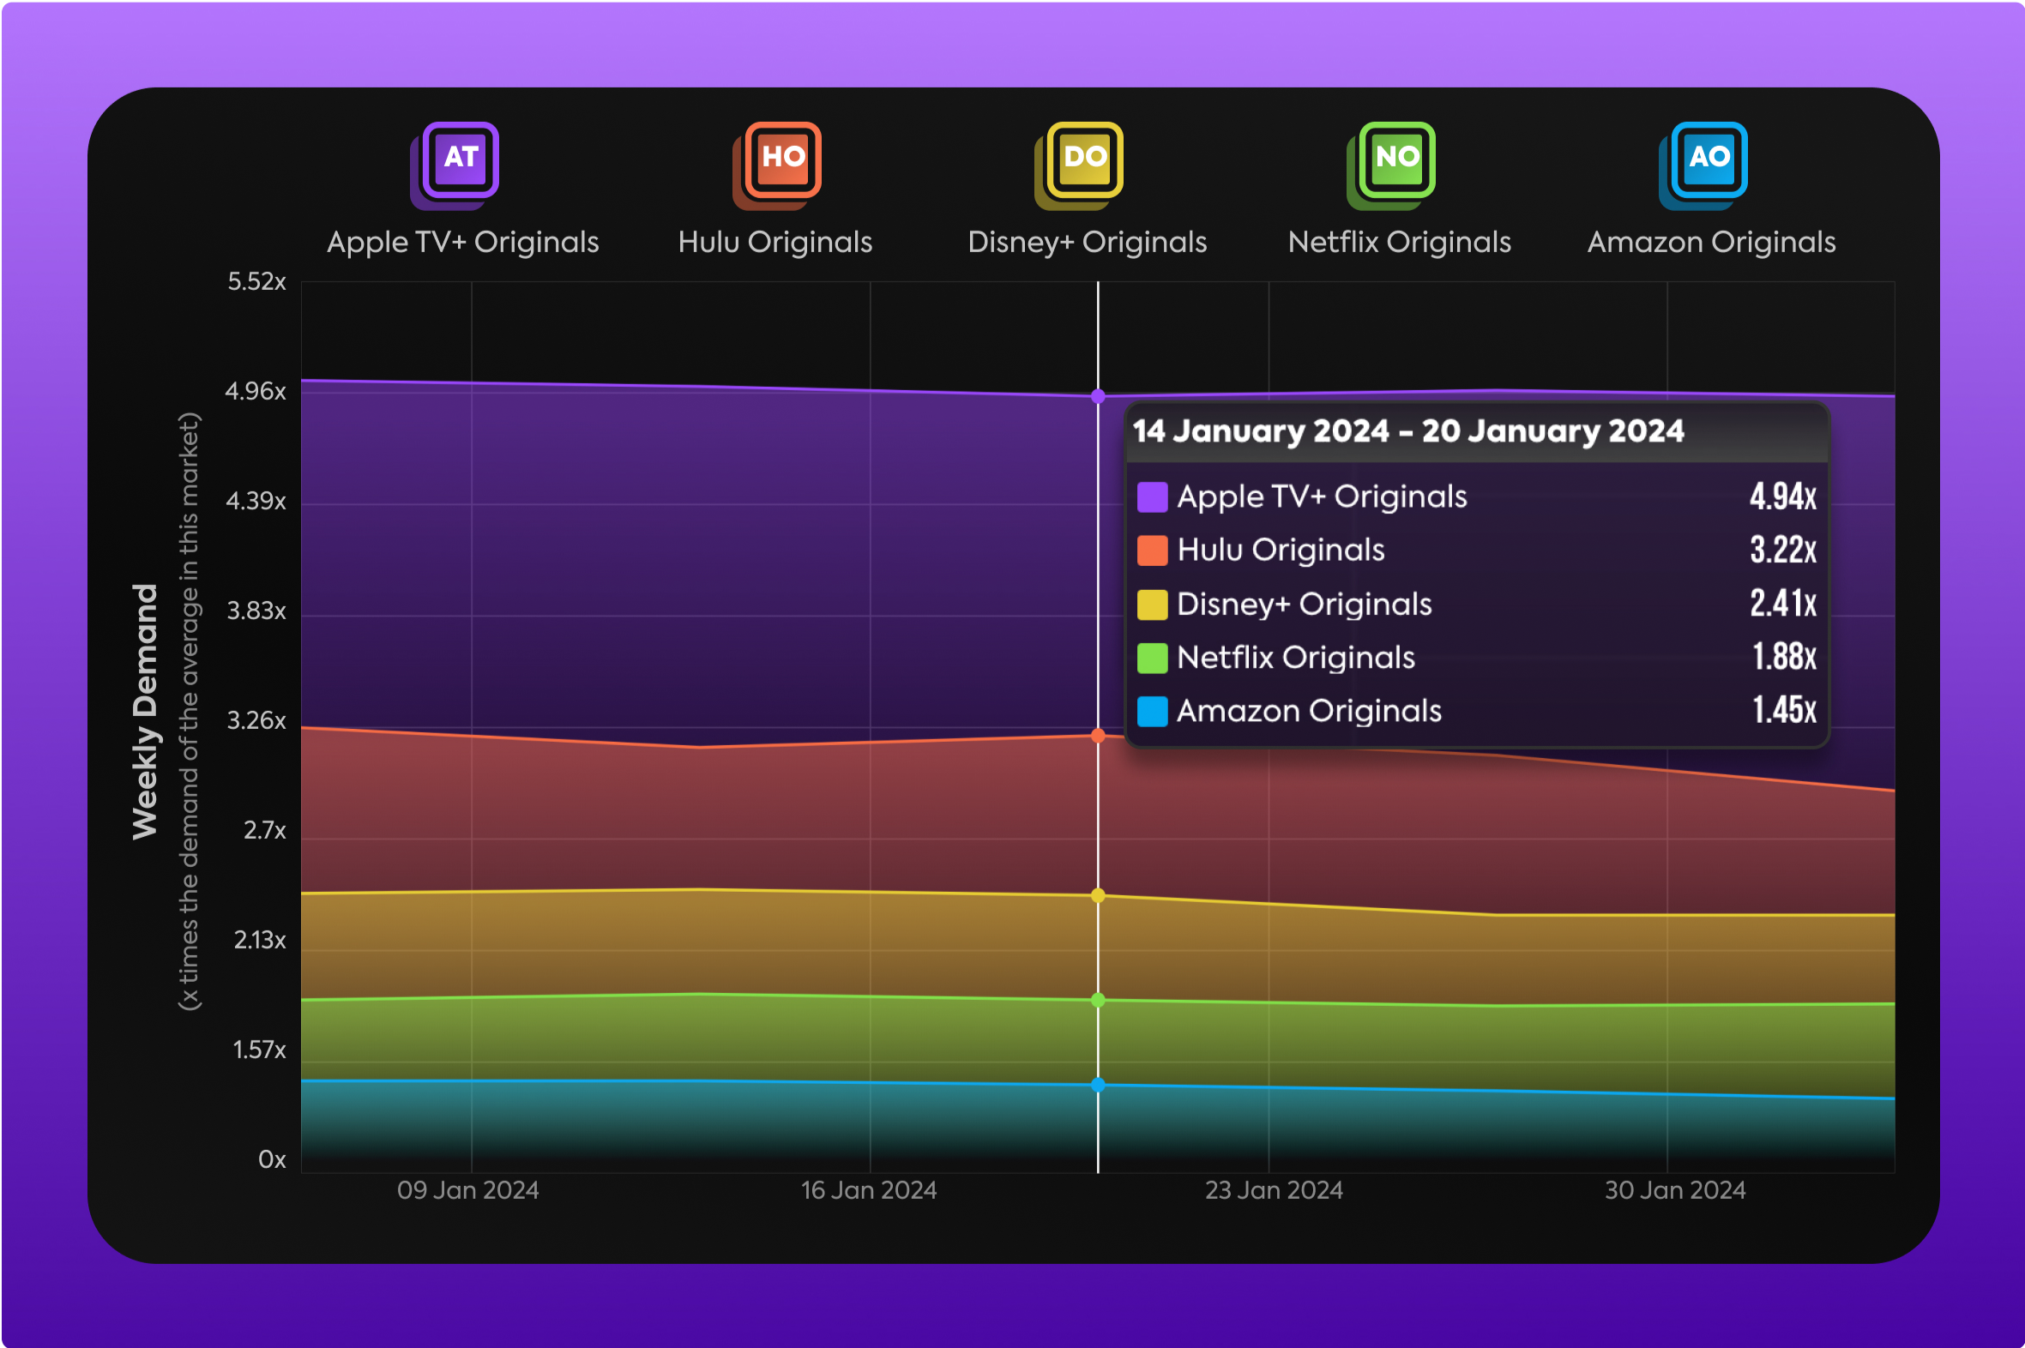2025x1348 pixels.
Task: Toggle the Apple TV+ Originals legend label
Action: coord(462,243)
